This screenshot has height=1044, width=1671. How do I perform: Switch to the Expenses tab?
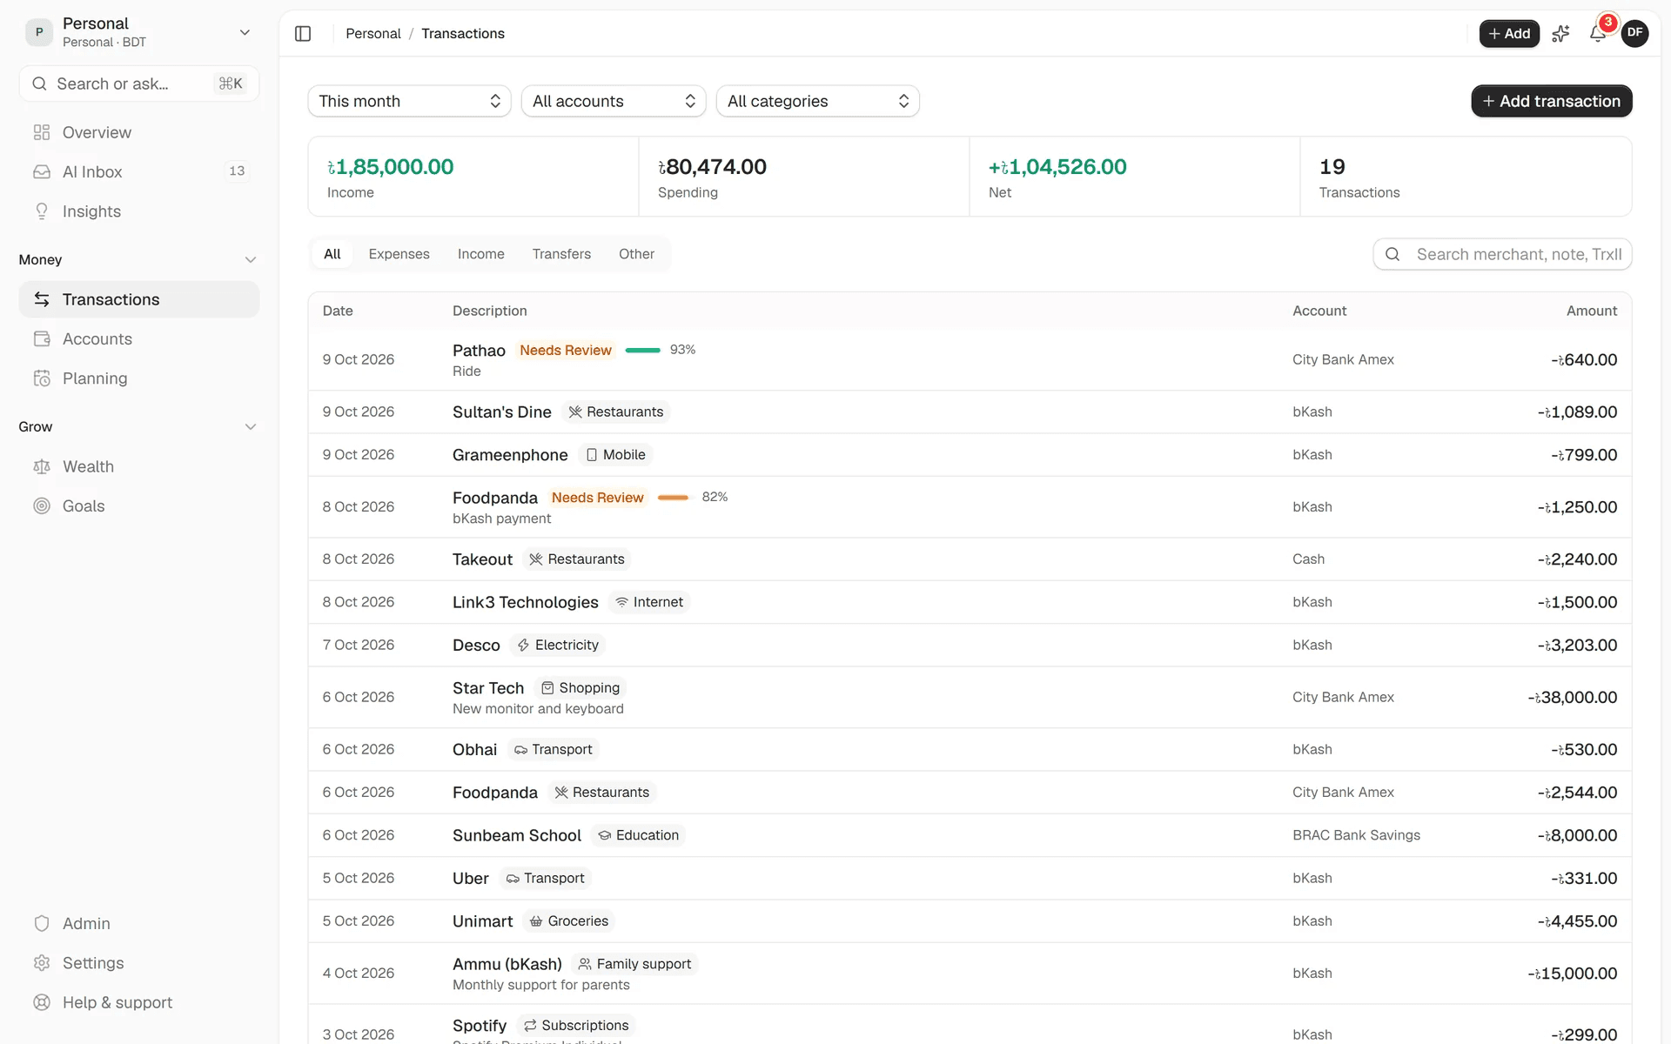[x=399, y=254]
